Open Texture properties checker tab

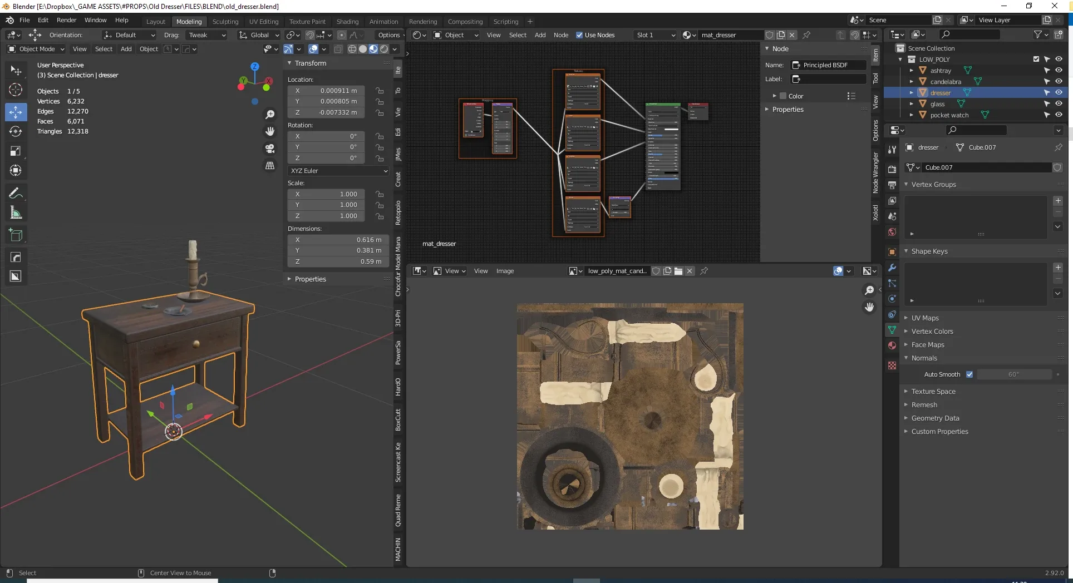point(892,365)
